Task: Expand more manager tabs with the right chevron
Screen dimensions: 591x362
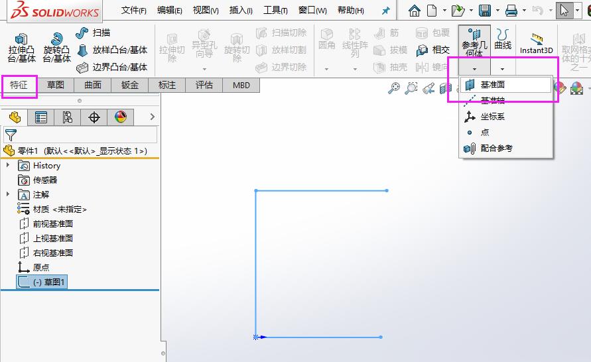Action: tap(153, 117)
